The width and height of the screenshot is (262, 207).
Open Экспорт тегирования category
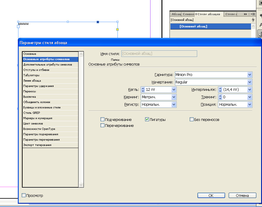tap(50, 145)
